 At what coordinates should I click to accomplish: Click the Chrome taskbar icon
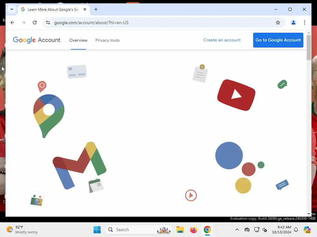click(x=207, y=230)
